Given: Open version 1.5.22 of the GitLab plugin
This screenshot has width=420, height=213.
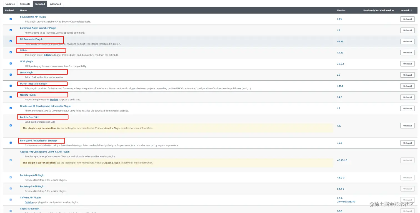Looking at the screenshot, I should [x=340, y=53].
